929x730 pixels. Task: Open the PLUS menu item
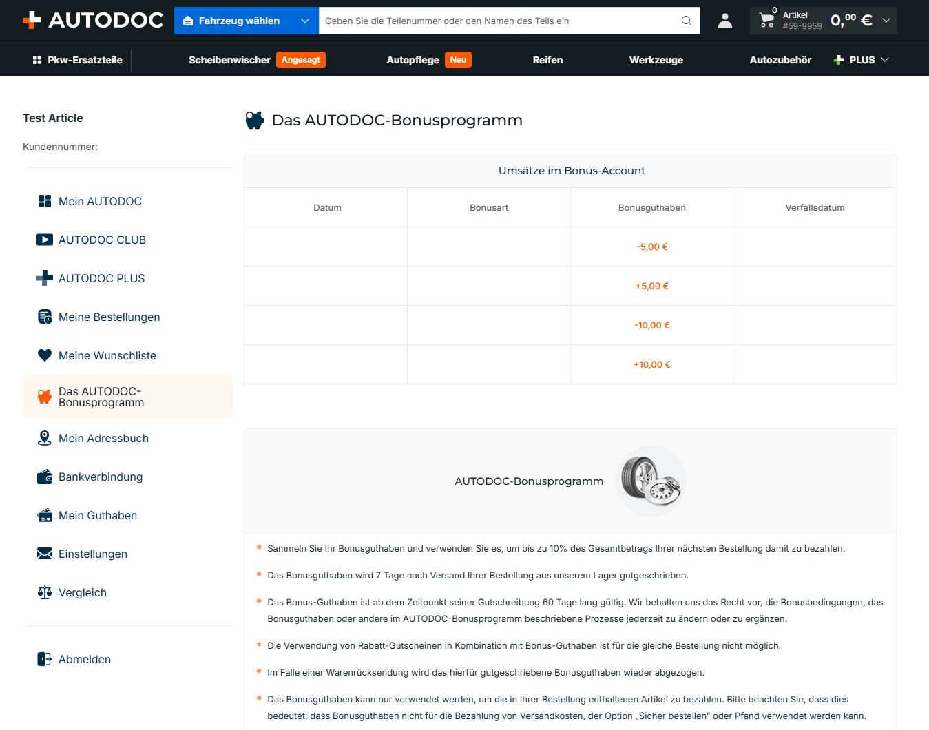(x=862, y=60)
